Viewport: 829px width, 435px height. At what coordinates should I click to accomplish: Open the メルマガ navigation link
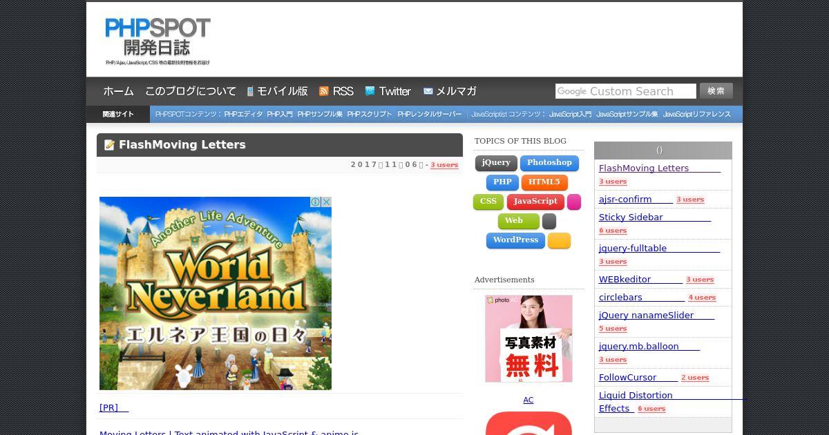click(x=456, y=91)
